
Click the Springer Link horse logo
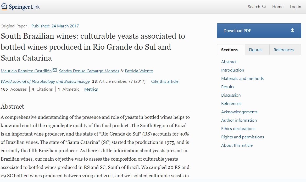[x=4, y=7]
